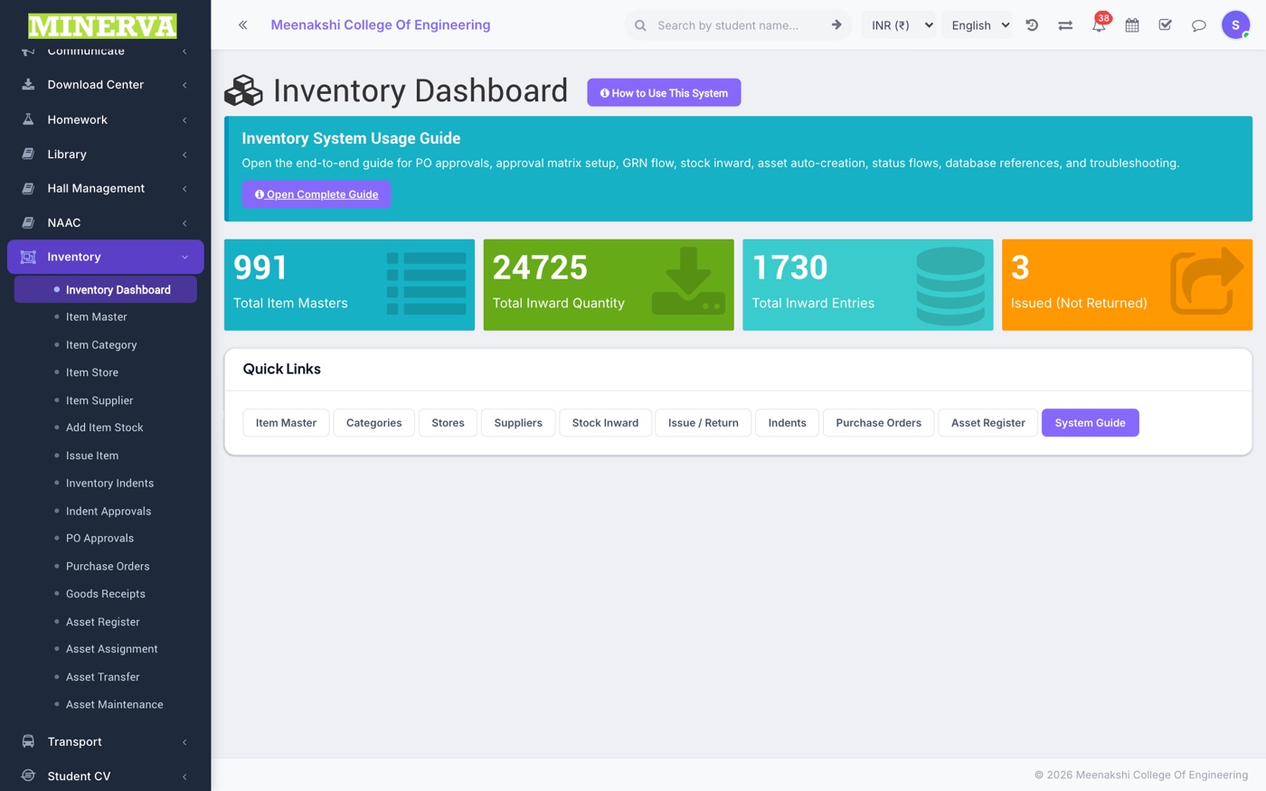The image size is (1266, 791).
Task: Submit search with arrow icon
Action: pyautogui.click(x=836, y=25)
